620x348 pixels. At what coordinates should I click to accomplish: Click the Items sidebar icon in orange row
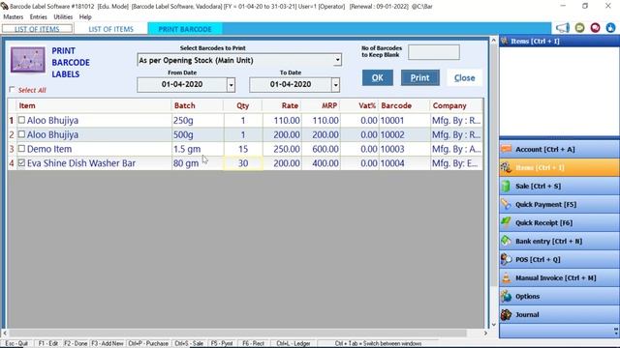coord(506,167)
